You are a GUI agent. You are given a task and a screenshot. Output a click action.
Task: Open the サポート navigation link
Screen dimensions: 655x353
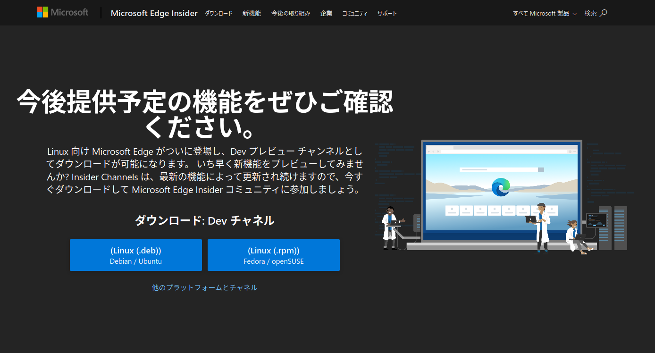point(387,13)
